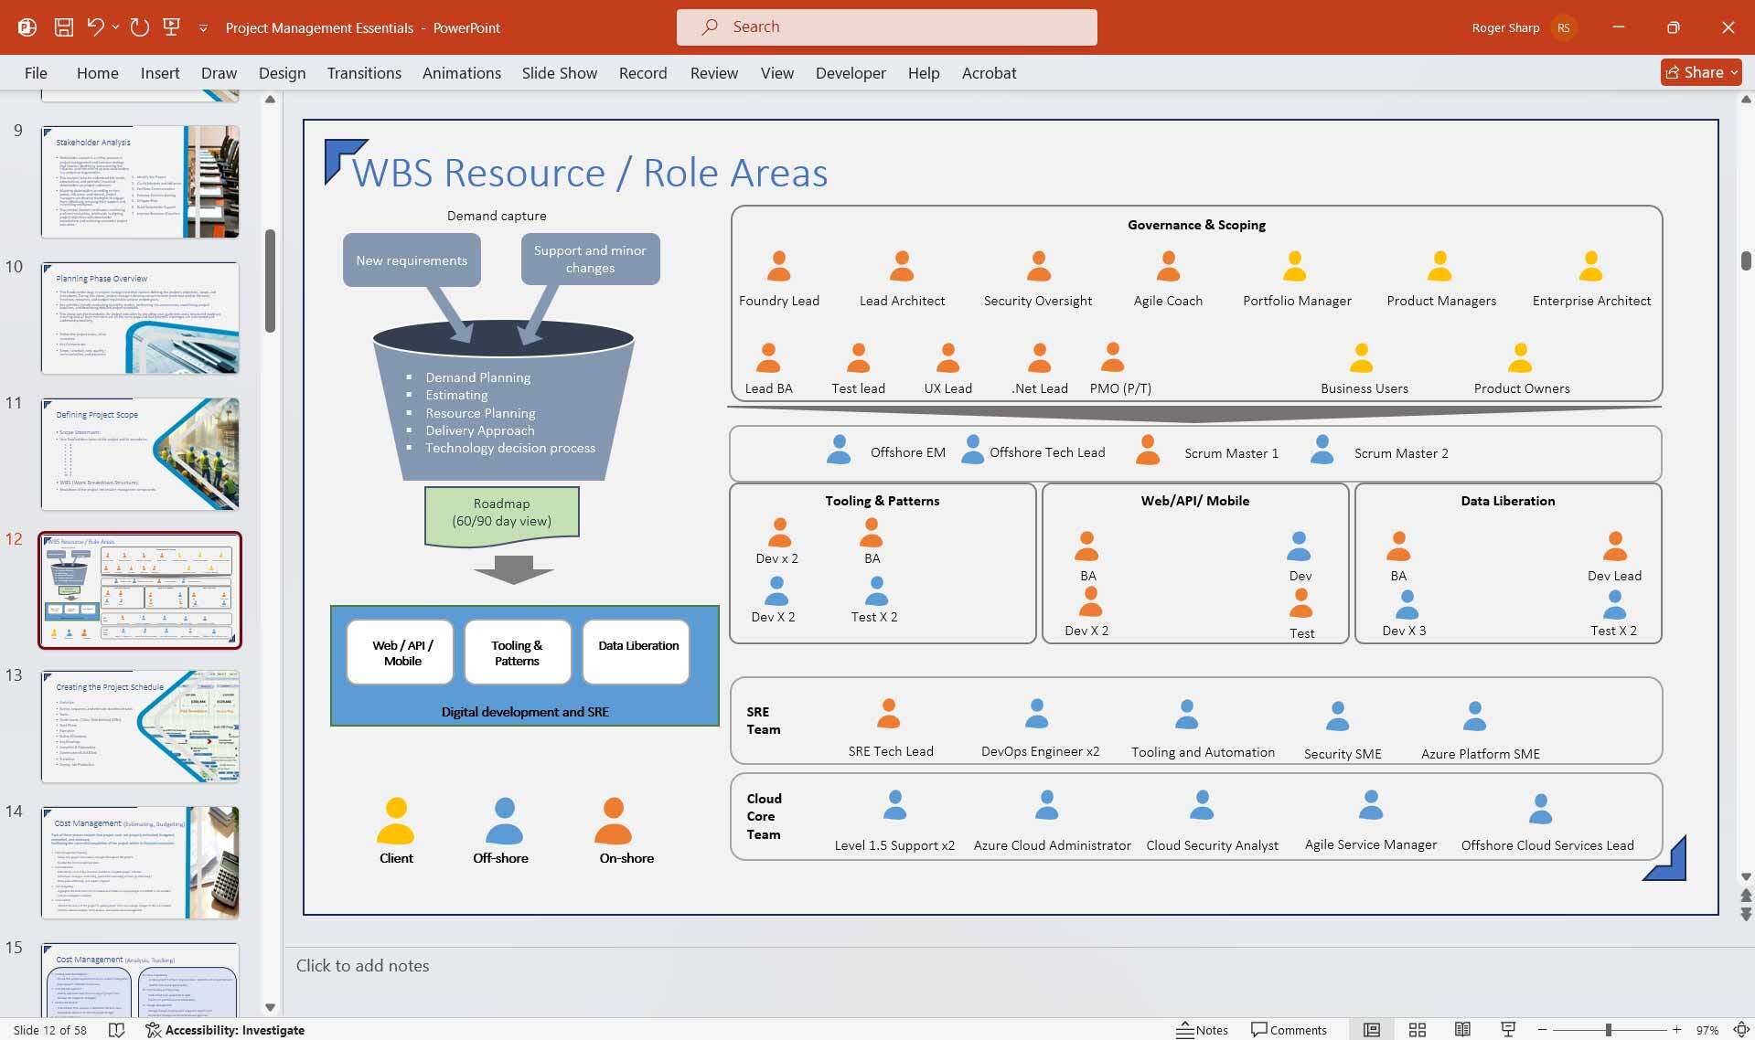This screenshot has width=1755, height=1040.
Task: Select Normal view in status bar
Action: [1371, 1030]
